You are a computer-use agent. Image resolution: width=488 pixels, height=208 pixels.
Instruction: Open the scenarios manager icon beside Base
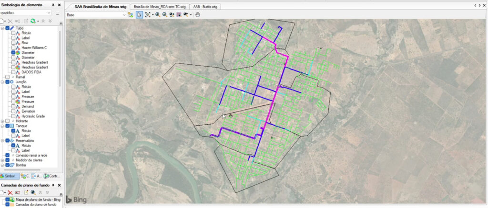(x=131, y=15)
